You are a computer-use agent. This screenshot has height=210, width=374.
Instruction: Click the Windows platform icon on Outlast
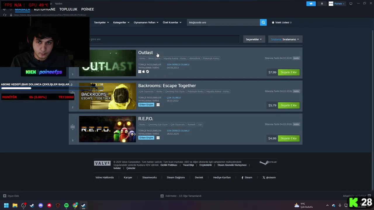pos(140,71)
